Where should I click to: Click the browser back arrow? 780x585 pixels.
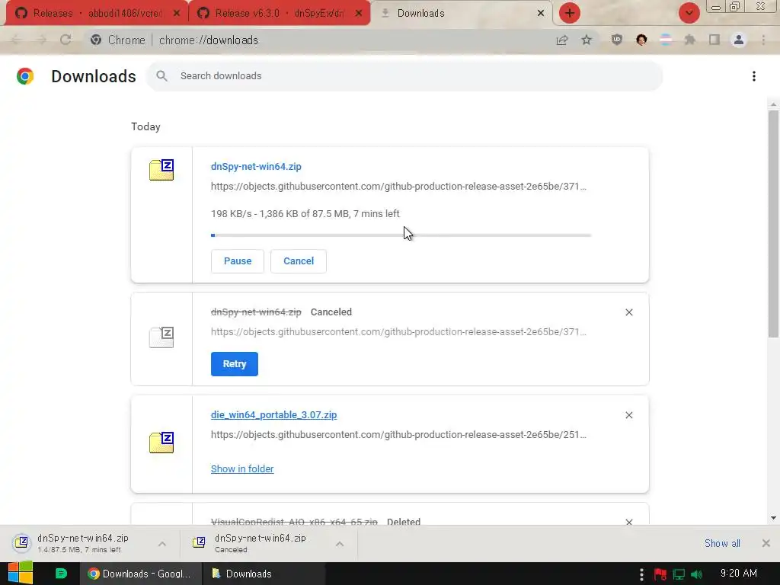click(x=17, y=40)
